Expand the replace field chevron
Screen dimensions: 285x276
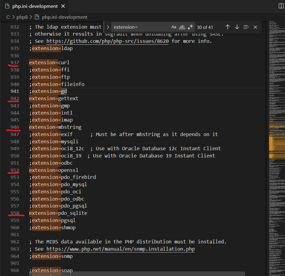click(x=108, y=27)
